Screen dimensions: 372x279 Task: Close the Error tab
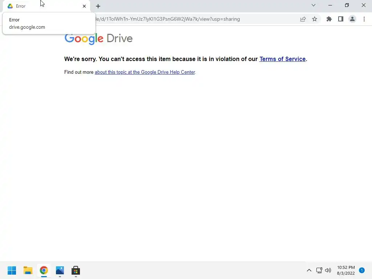(84, 6)
